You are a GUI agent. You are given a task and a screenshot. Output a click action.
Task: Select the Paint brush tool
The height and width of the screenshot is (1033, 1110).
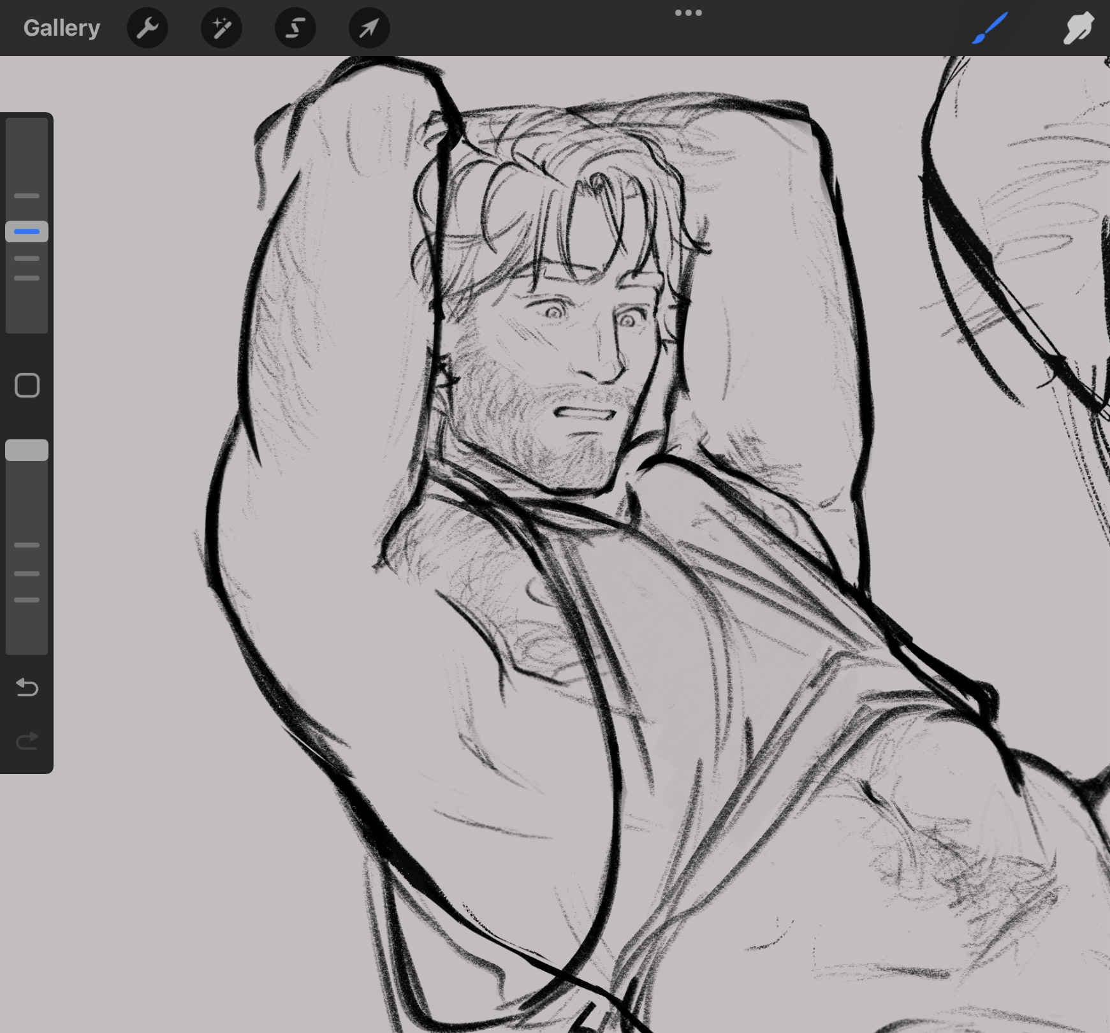990,28
